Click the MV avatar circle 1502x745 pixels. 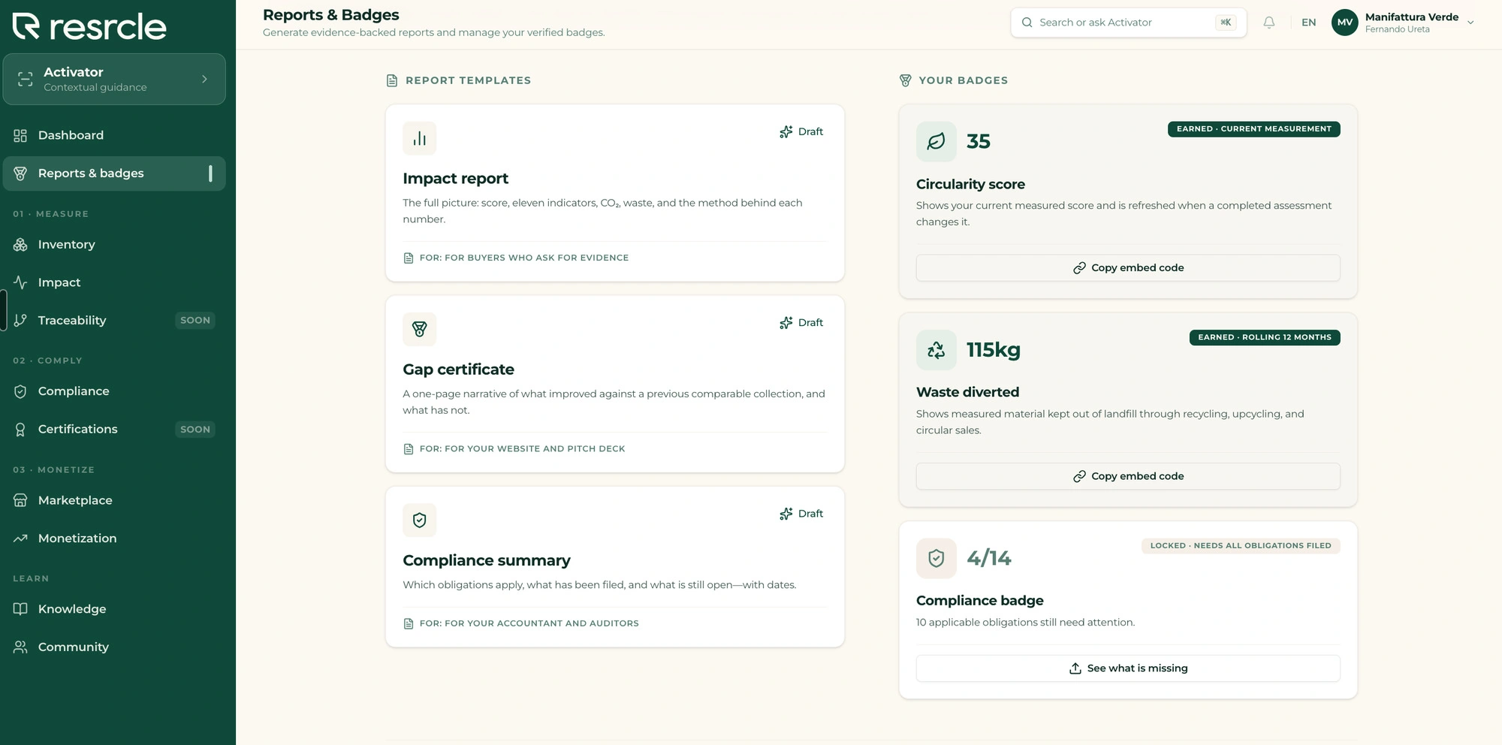pyautogui.click(x=1344, y=23)
